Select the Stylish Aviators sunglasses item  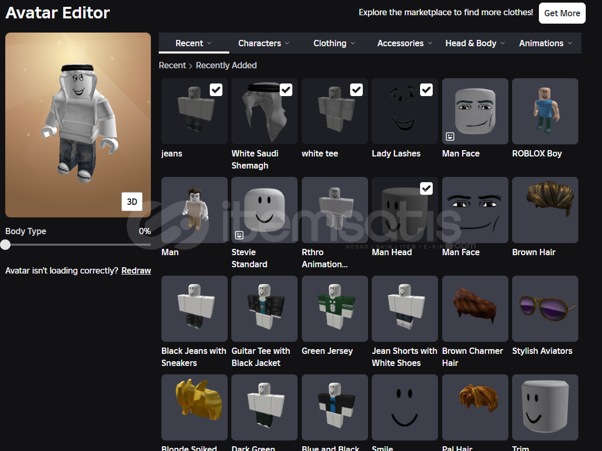[545, 309]
